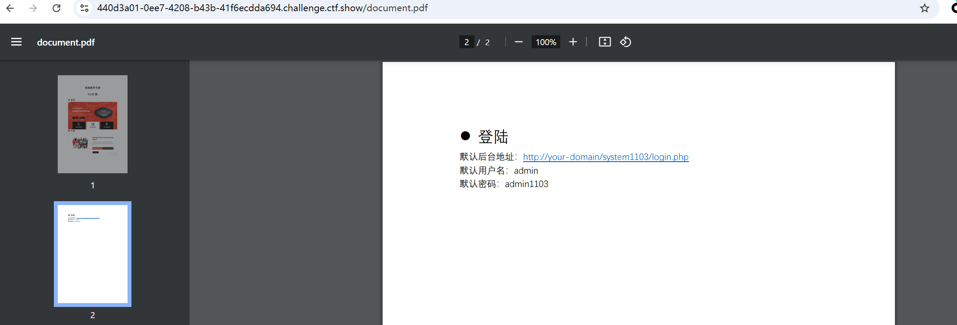Click the default username admin text
957x325 pixels.
pyautogui.click(x=526, y=171)
